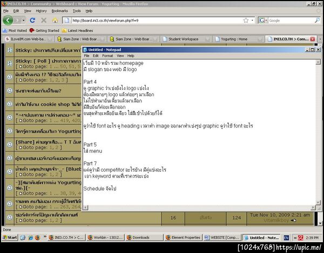Open WEBSITE Word document taskbar button

222,237
